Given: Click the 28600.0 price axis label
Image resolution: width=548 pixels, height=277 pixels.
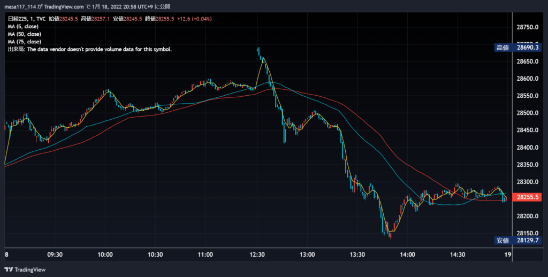Looking at the screenshot, I should [527, 79].
